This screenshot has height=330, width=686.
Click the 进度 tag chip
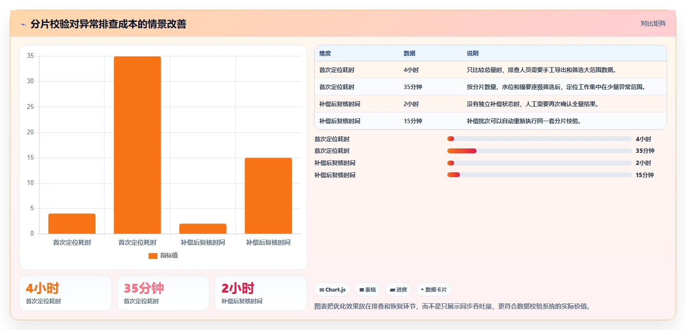tap(399, 290)
